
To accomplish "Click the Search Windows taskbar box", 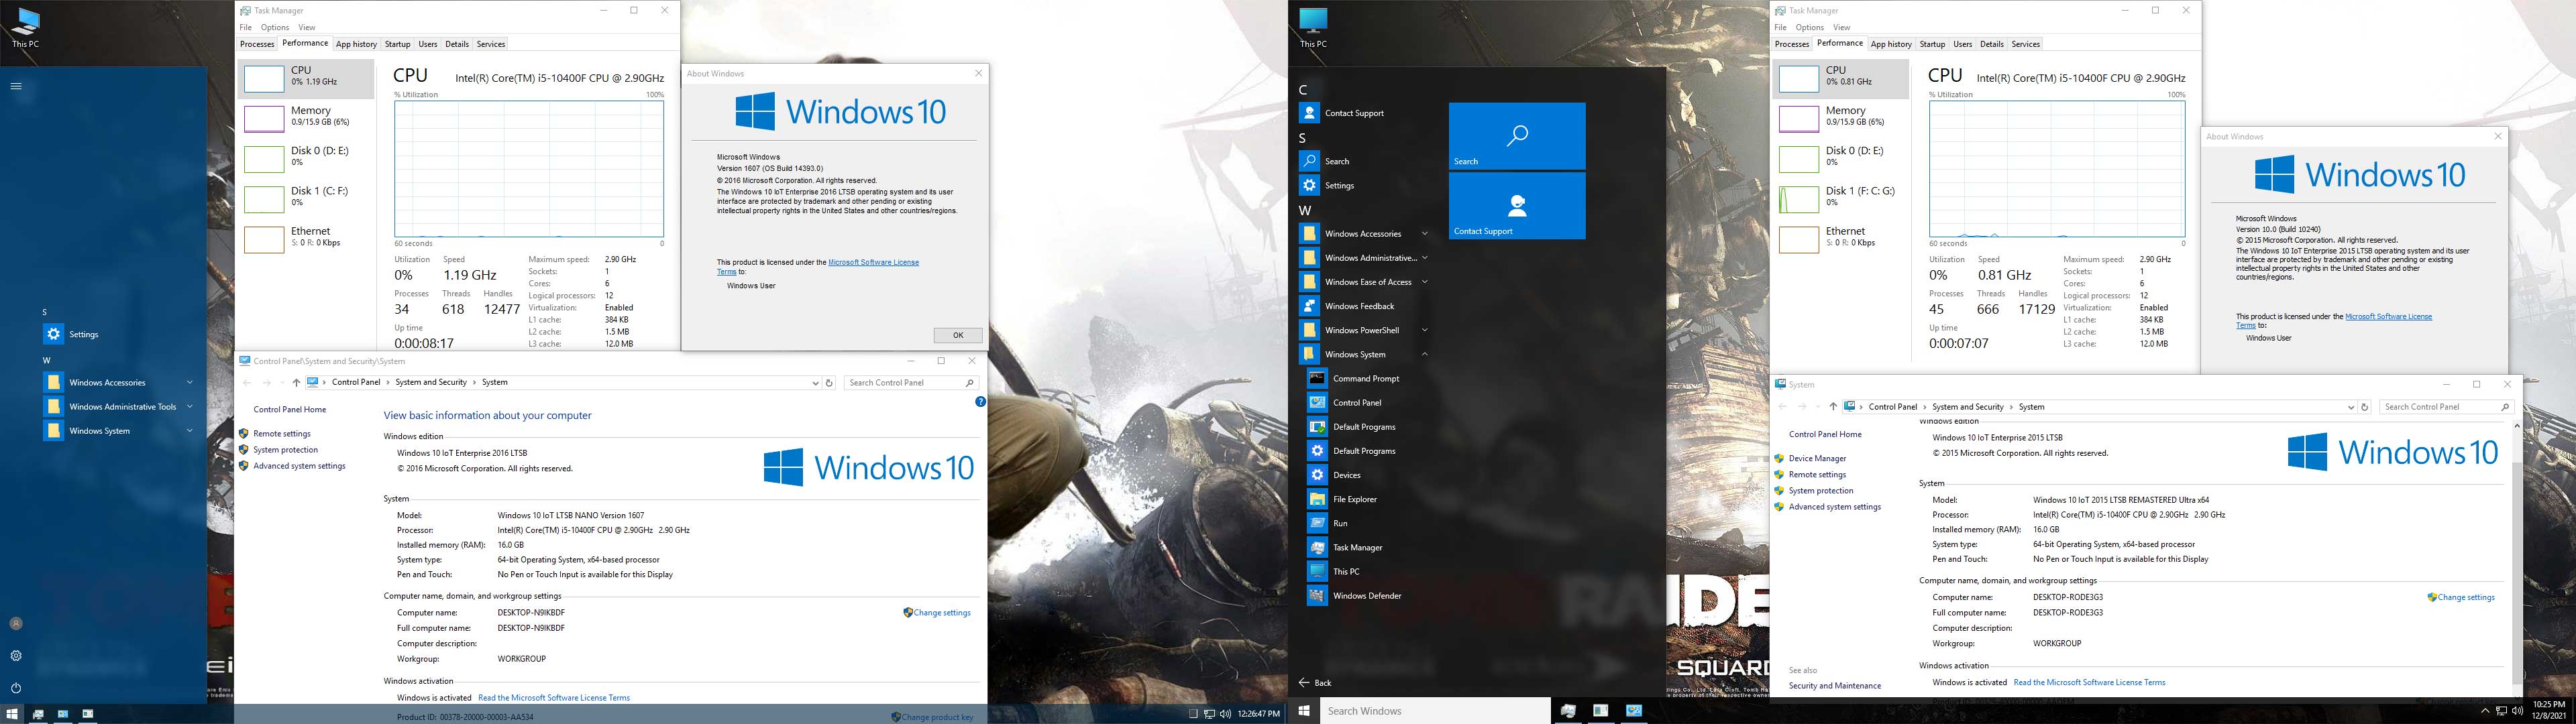I will 1434,711.
